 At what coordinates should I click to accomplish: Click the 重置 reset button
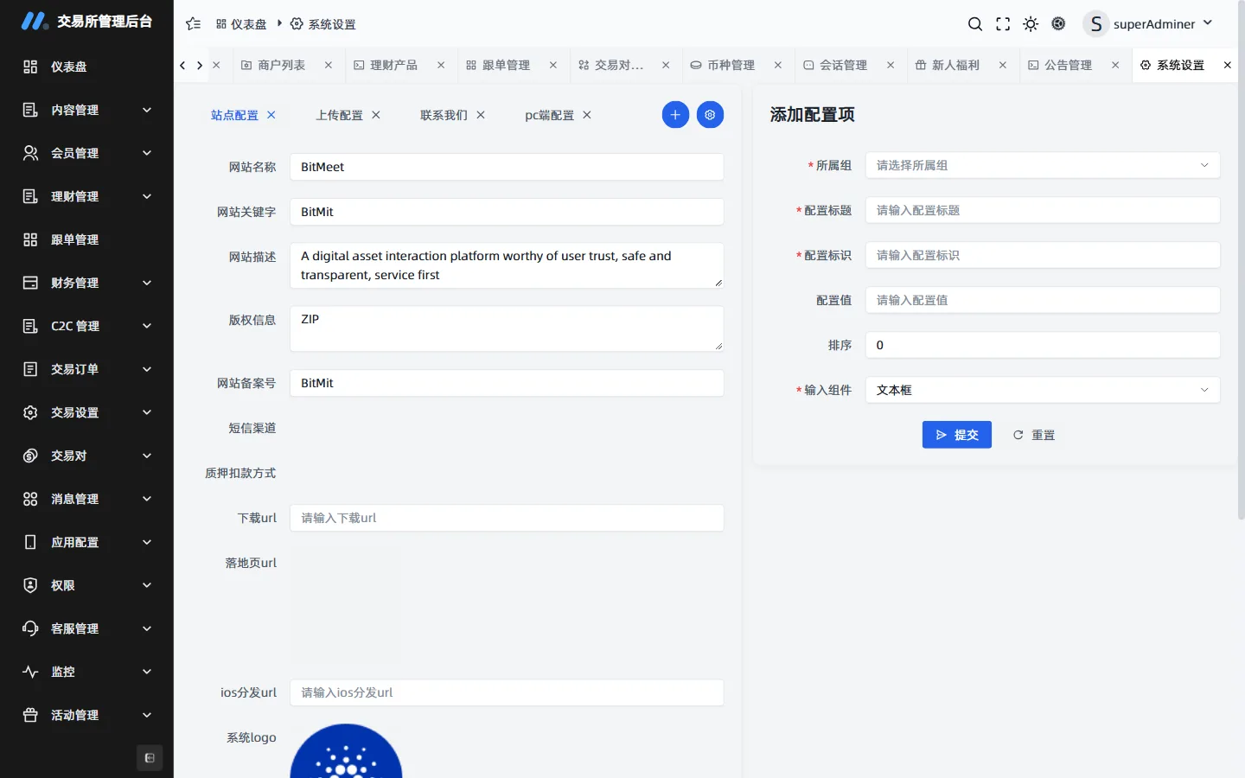coord(1034,435)
